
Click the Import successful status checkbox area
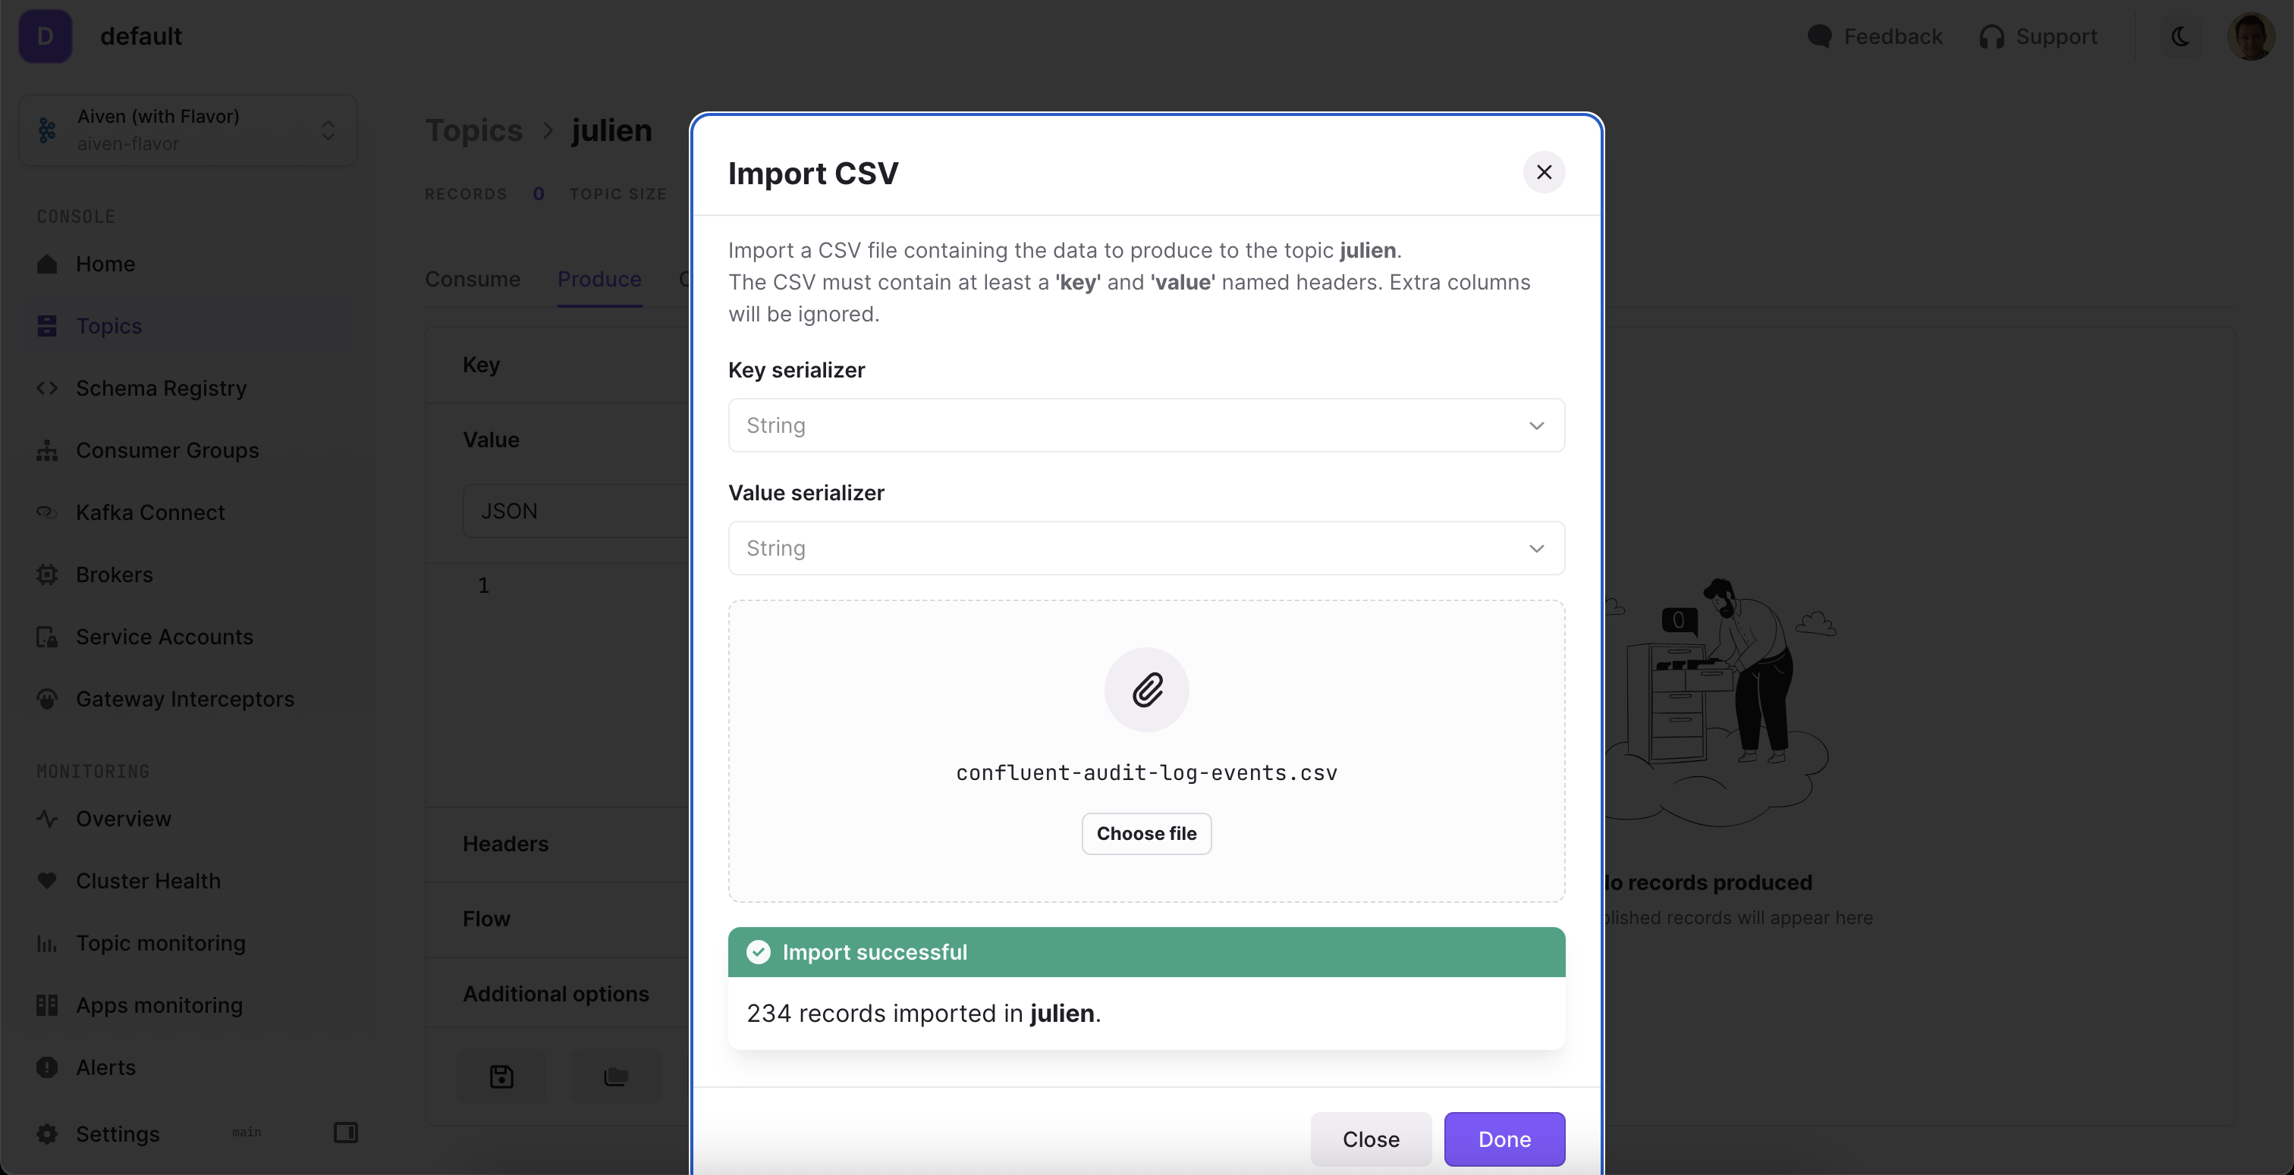[759, 951]
